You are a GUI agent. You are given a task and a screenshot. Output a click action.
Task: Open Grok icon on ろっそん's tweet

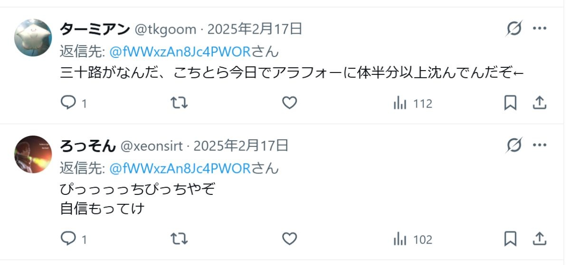514,145
